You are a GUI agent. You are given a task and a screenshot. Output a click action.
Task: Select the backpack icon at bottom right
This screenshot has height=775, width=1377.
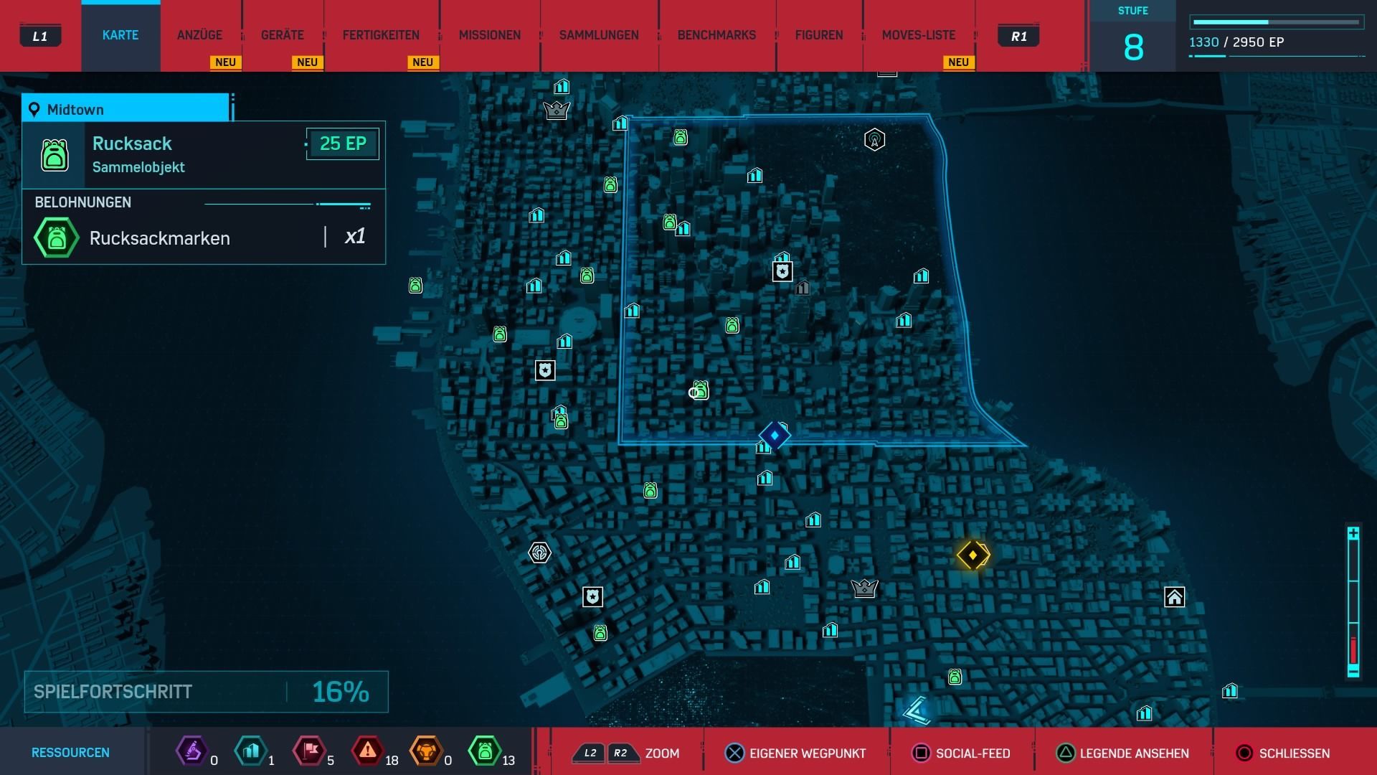955,677
